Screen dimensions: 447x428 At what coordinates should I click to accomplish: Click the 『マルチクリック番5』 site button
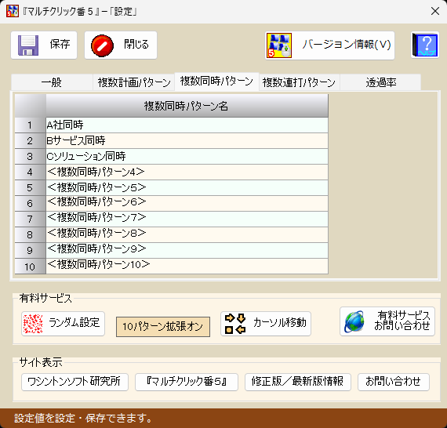click(x=187, y=382)
